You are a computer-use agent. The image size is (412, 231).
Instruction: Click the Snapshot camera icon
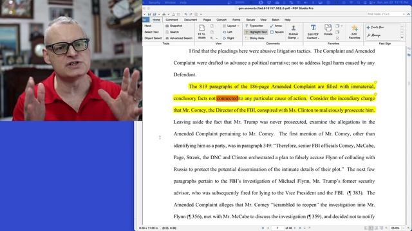(x=167, y=26)
